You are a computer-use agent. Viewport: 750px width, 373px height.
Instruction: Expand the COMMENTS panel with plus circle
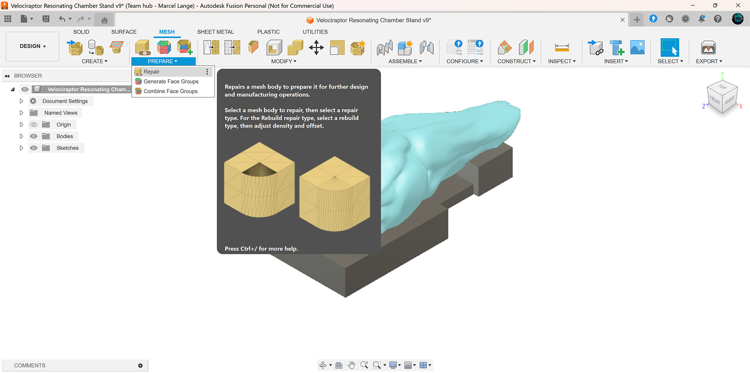pos(140,366)
